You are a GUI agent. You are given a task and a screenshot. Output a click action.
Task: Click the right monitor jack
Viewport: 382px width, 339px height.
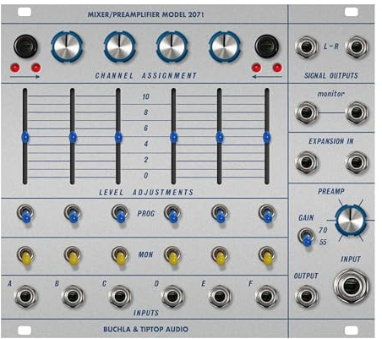pyautogui.click(x=357, y=112)
